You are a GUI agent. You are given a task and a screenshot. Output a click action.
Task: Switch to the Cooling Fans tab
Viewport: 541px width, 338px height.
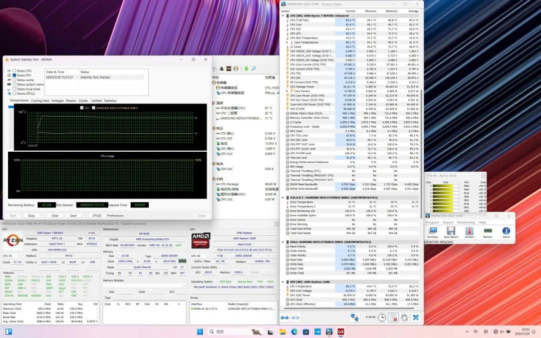[x=40, y=101]
